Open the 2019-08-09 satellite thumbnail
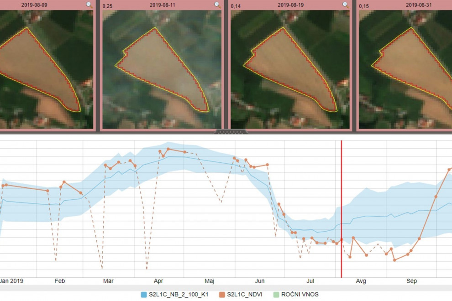452x301 pixels. tap(47, 69)
